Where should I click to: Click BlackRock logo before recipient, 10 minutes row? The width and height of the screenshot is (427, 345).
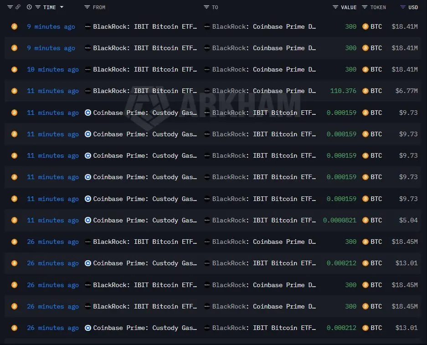[x=207, y=69]
